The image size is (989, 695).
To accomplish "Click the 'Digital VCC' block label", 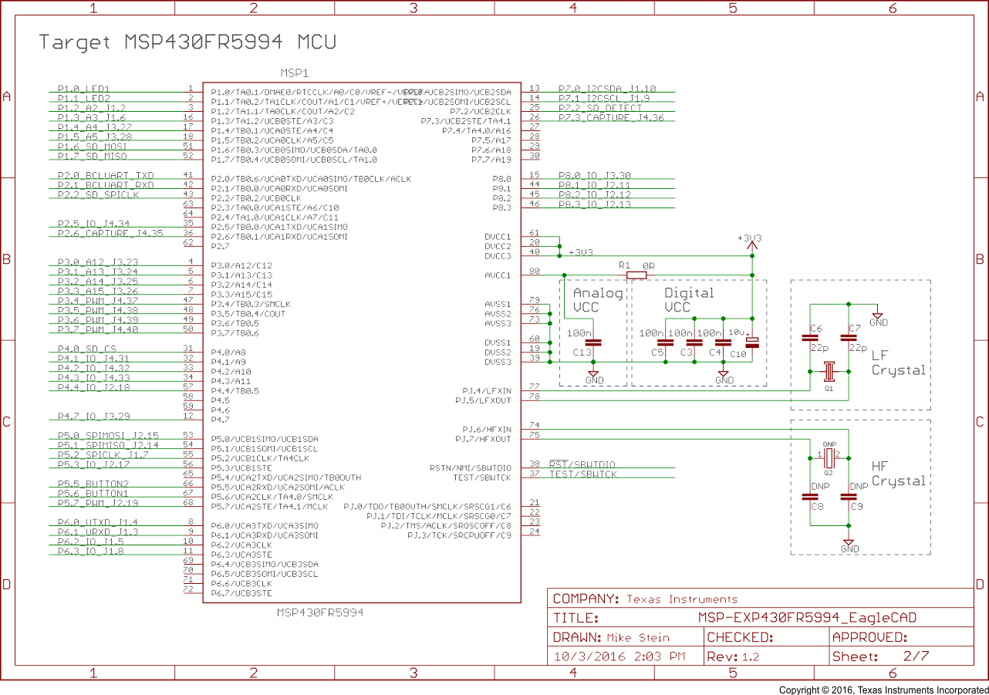I will point(689,299).
